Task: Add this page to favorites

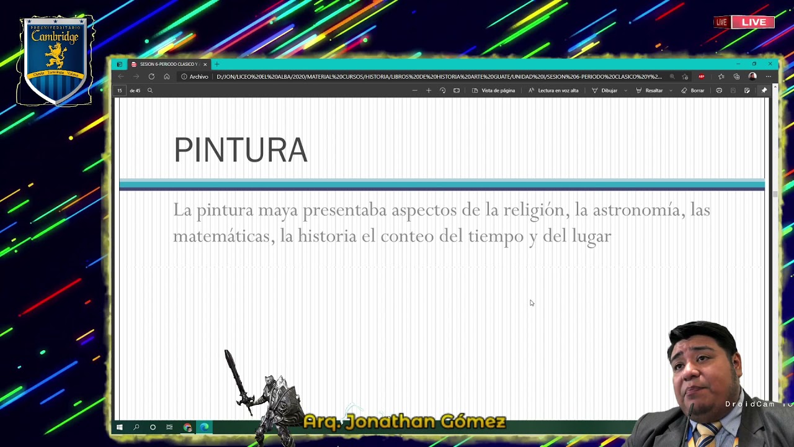Action: coord(685,76)
